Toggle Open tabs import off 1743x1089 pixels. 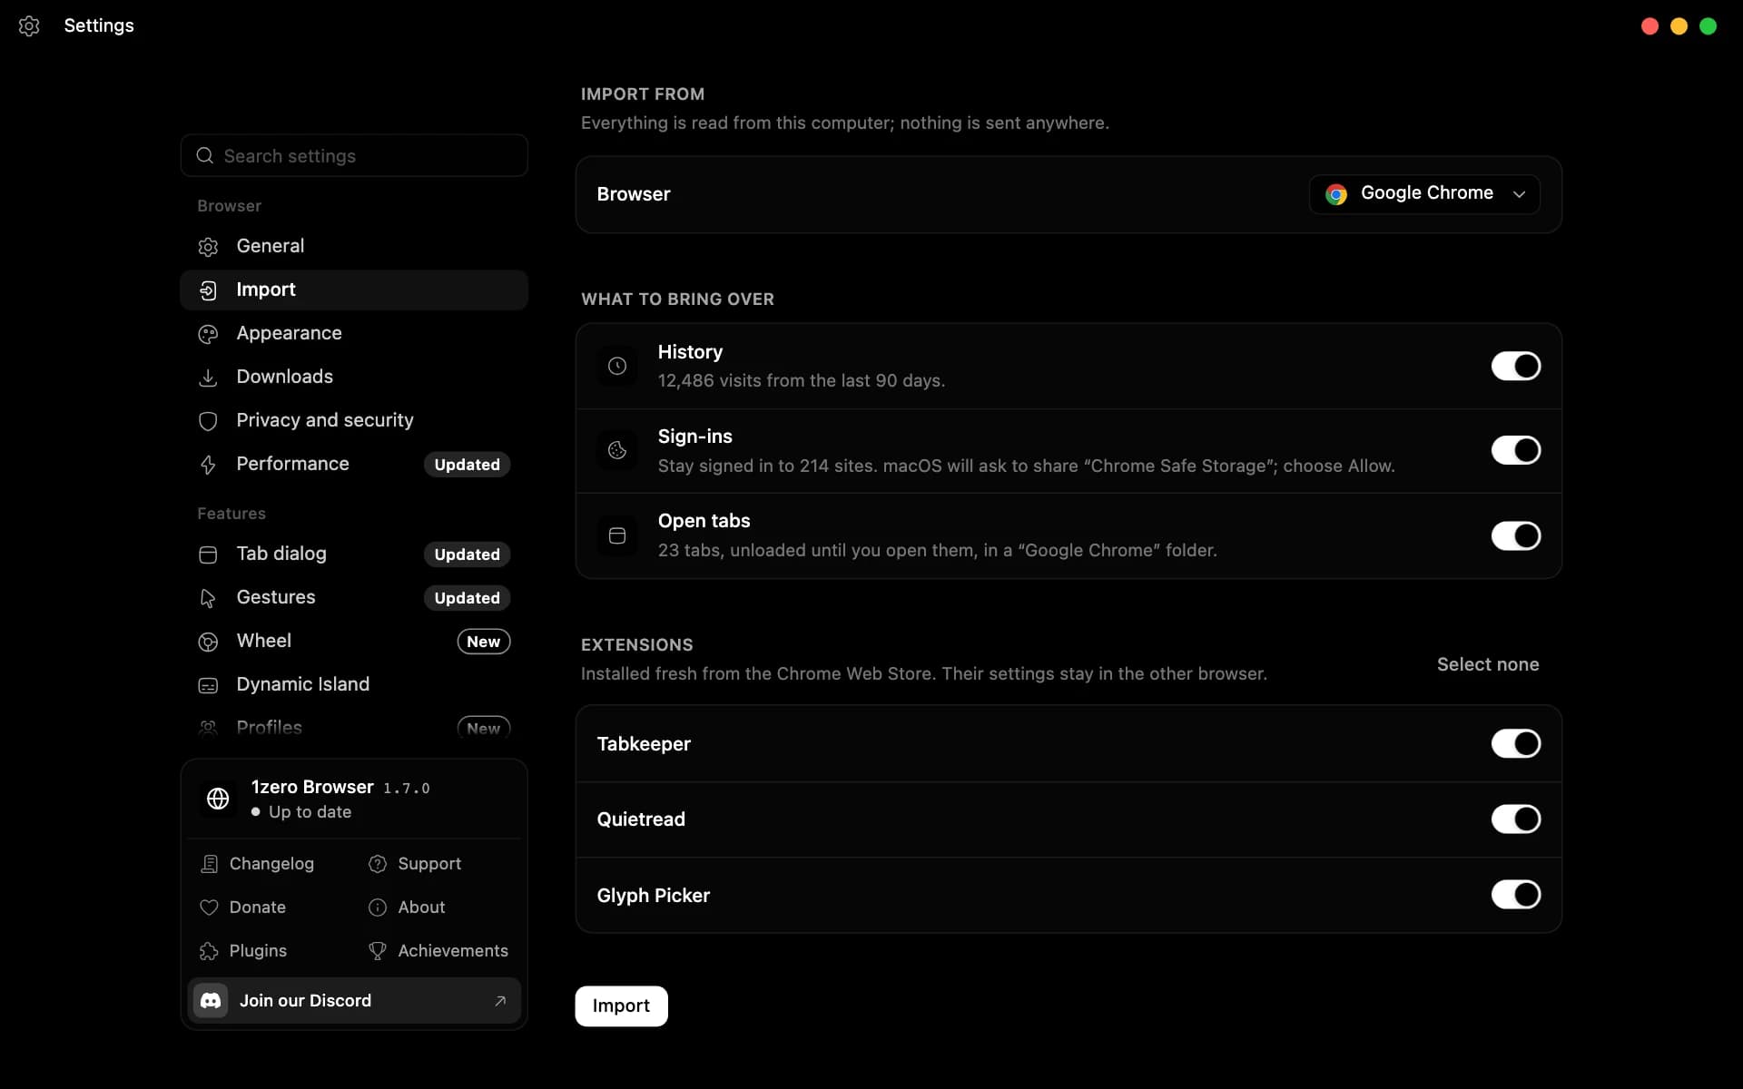[1516, 535]
